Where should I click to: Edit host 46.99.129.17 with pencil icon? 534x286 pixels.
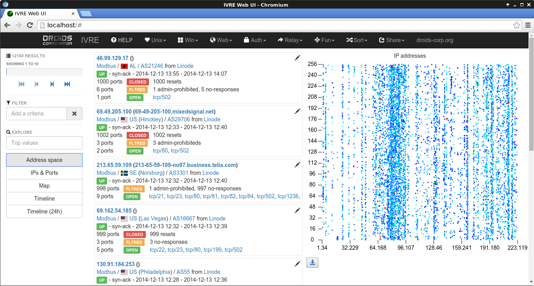[x=297, y=58]
